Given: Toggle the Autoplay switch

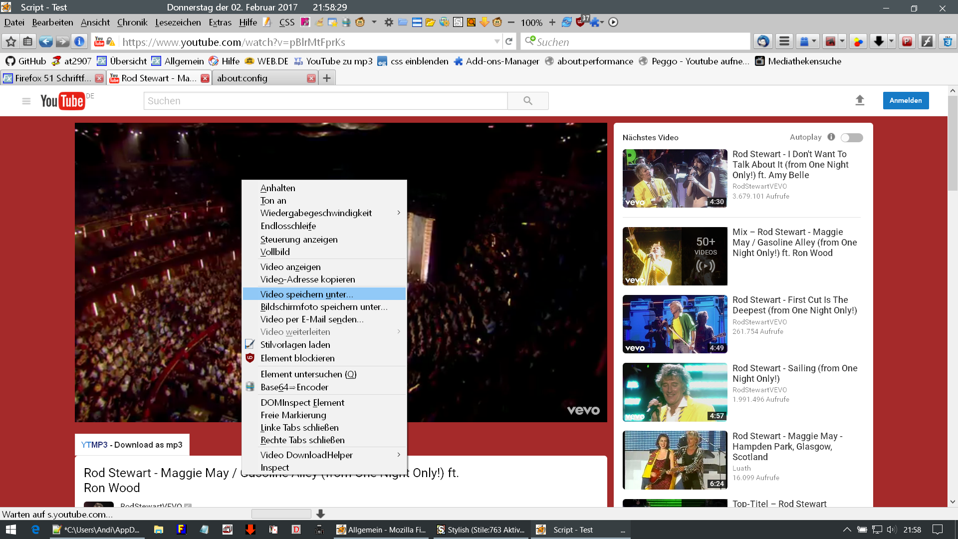Looking at the screenshot, I should 852,138.
